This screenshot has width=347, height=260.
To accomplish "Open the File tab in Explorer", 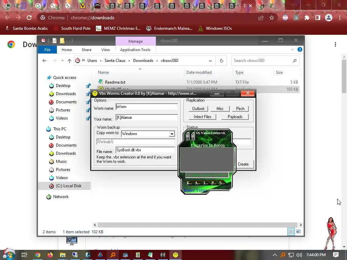I will pyautogui.click(x=47, y=50).
